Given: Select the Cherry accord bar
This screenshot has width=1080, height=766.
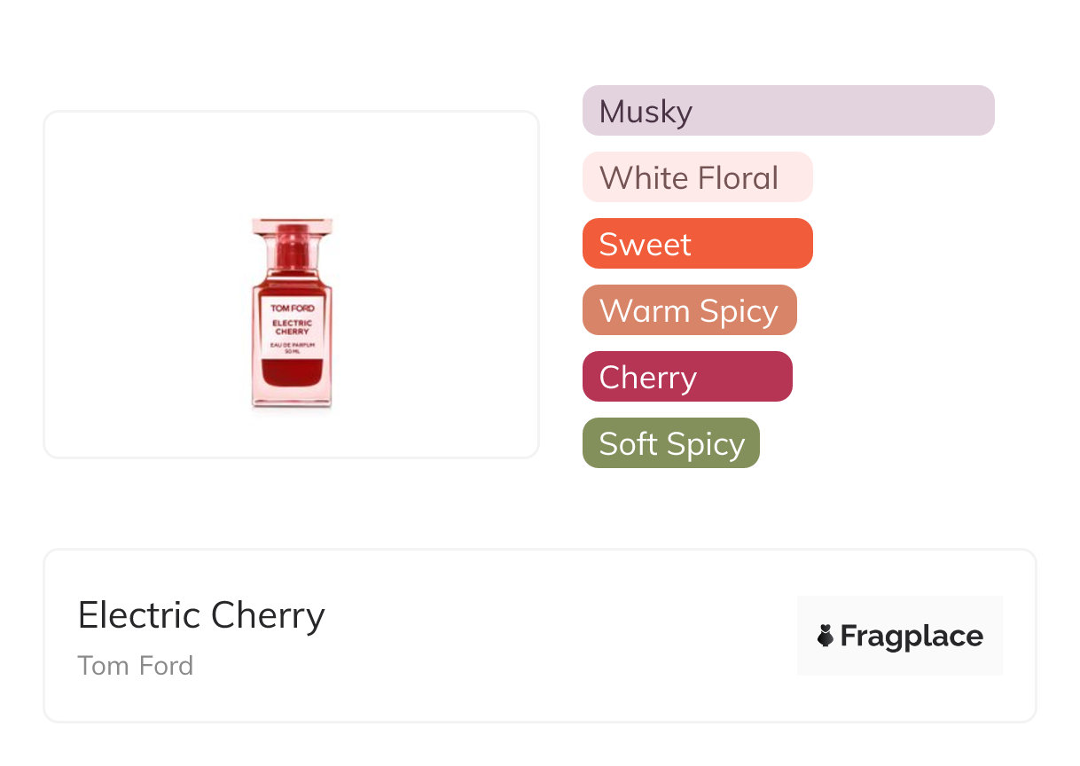Looking at the screenshot, I should 686,377.
